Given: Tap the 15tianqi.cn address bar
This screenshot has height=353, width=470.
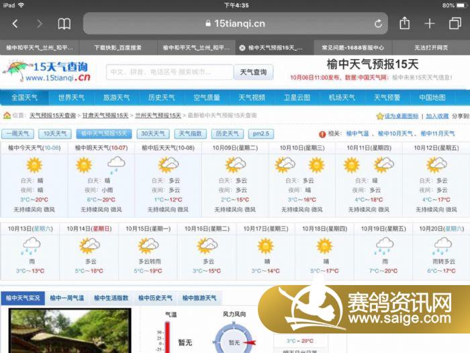Looking at the screenshot, I should click(235, 24).
